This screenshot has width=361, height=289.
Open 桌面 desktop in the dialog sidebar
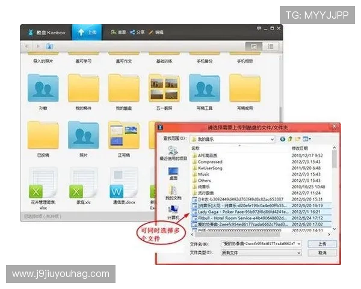pos(173,173)
